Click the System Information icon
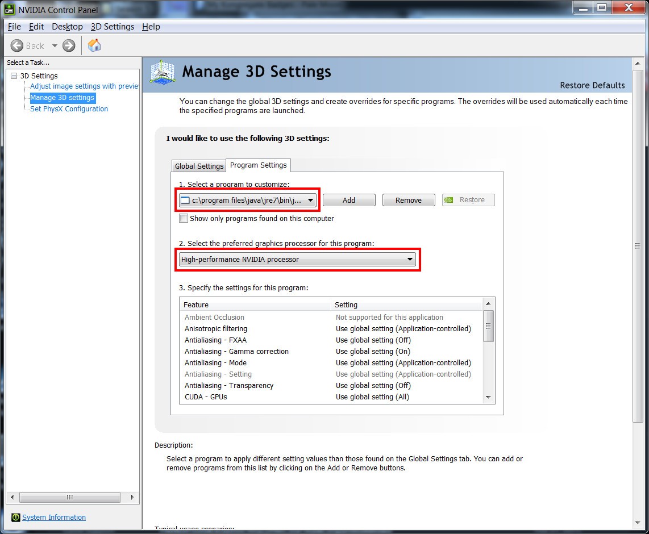The height and width of the screenshot is (534, 649). pyautogui.click(x=16, y=518)
